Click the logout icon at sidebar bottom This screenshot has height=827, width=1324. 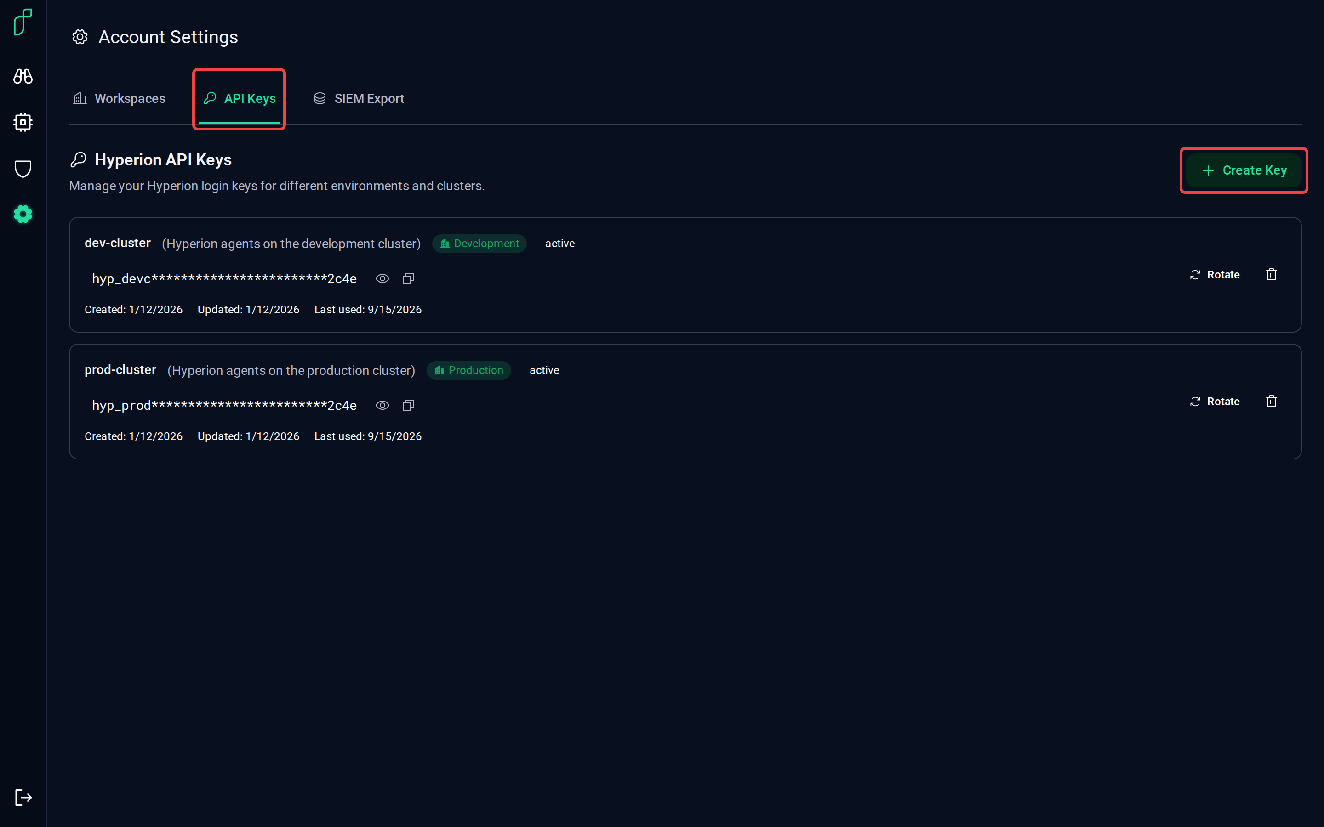point(23,798)
